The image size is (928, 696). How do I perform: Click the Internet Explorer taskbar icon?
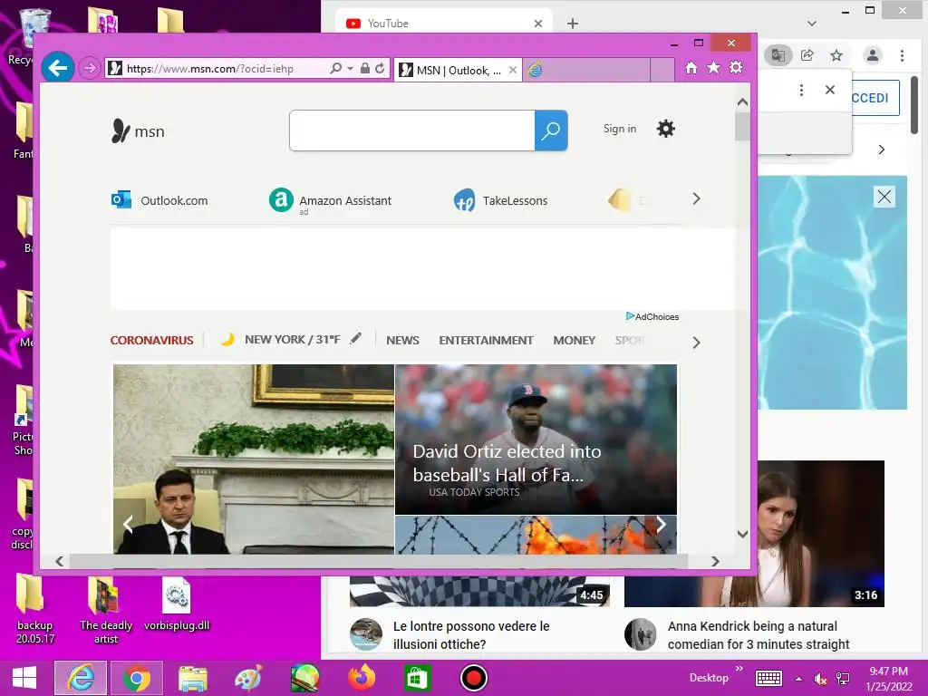click(x=81, y=678)
